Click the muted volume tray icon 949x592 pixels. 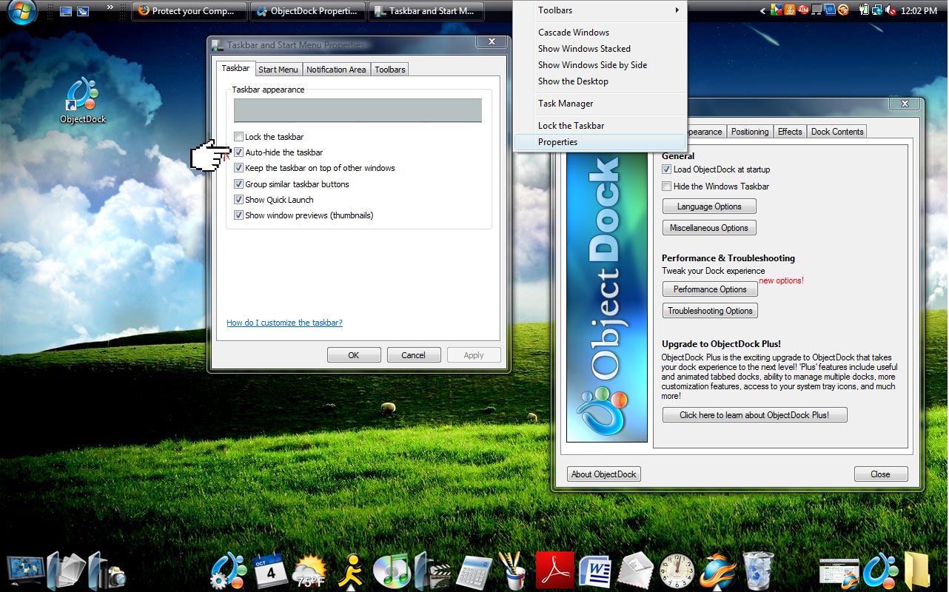click(x=891, y=10)
